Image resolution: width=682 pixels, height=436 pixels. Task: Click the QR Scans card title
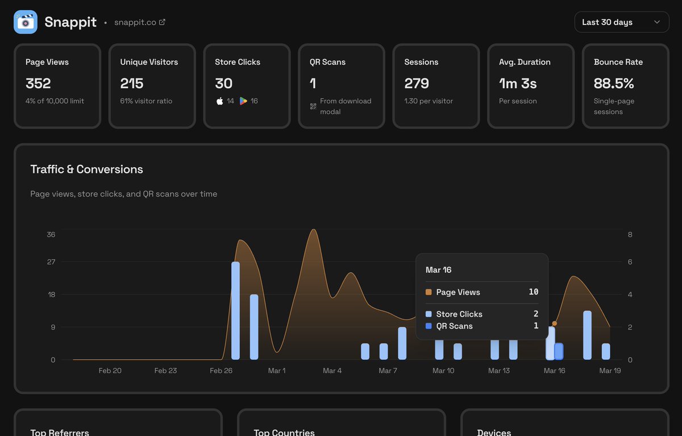point(327,62)
